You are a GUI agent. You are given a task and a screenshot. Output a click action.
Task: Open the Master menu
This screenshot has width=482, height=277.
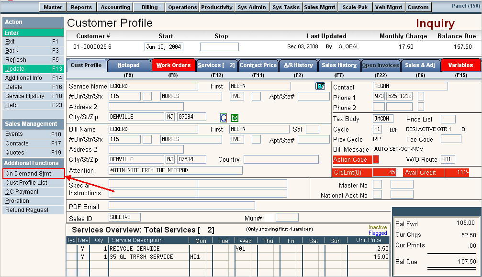click(x=53, y=7)
